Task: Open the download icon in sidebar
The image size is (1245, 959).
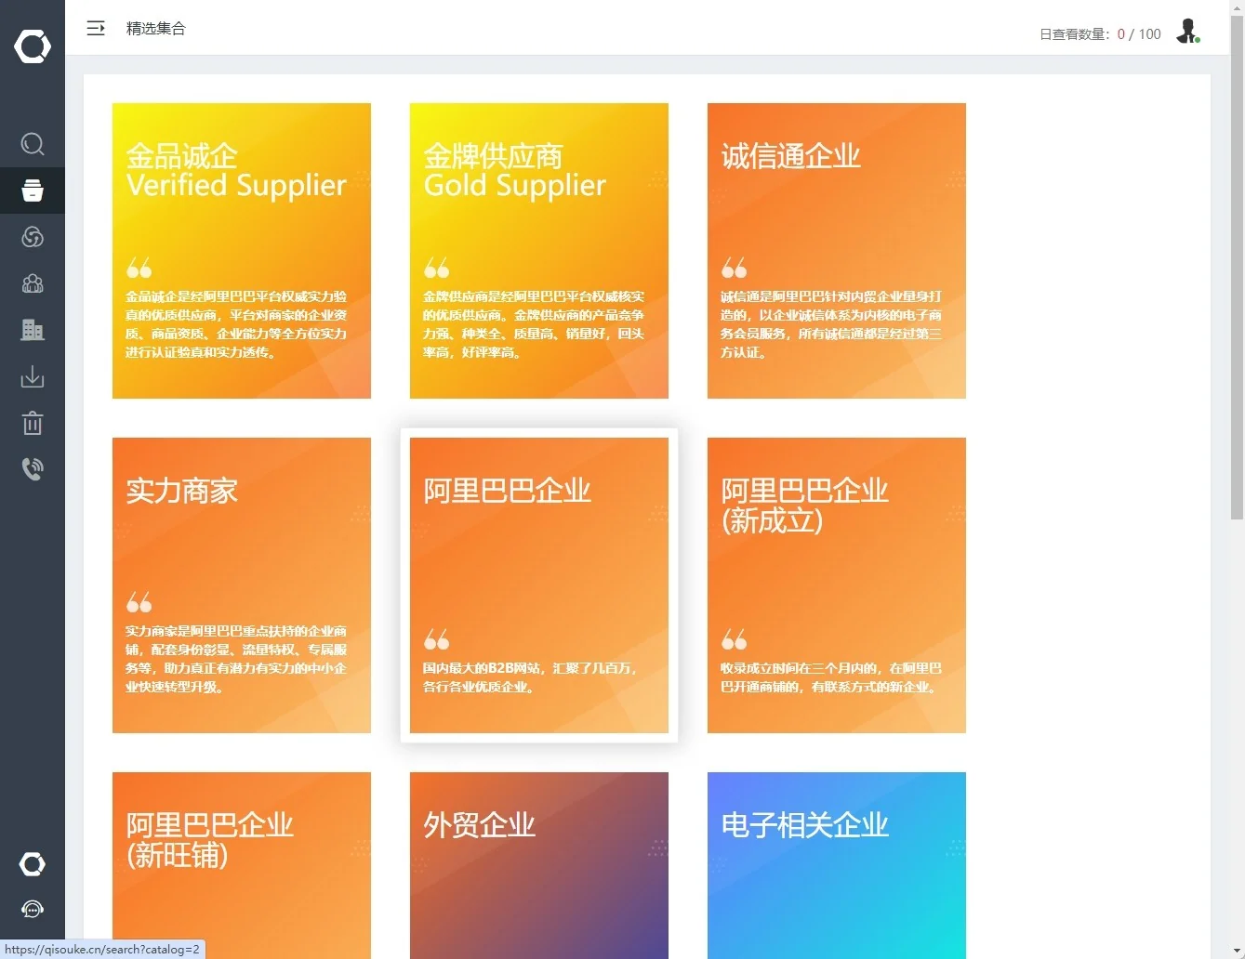Action: pos(33,376)
